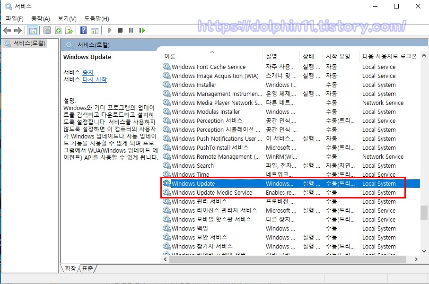Click gear icon of Windows Installer row
Viewport: 429px width, 284px height.
[167, 85]
